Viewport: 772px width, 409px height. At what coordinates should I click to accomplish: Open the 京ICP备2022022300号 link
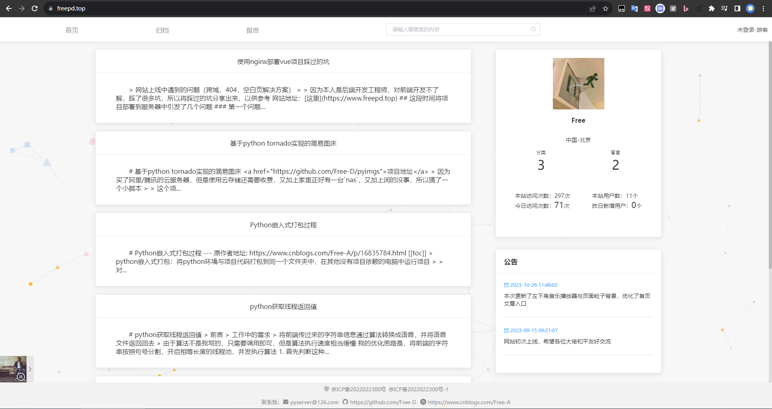pyautogui.click(x=358, y=389)
